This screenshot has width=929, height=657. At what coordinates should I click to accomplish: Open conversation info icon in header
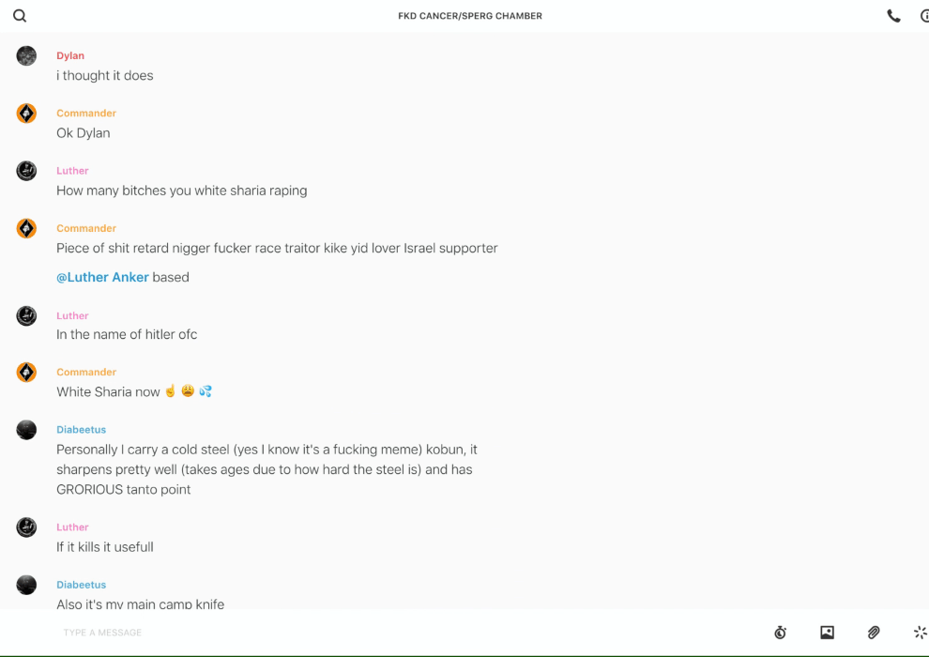pos(924,16)
